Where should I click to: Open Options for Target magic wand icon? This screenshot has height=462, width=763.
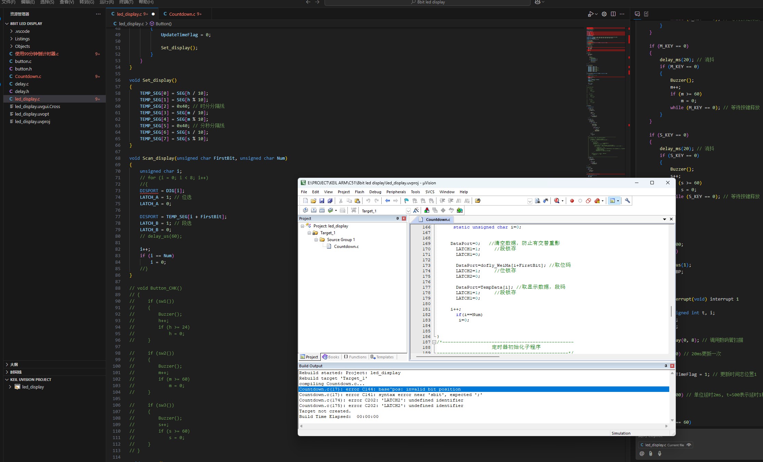[x=416, y=210]
